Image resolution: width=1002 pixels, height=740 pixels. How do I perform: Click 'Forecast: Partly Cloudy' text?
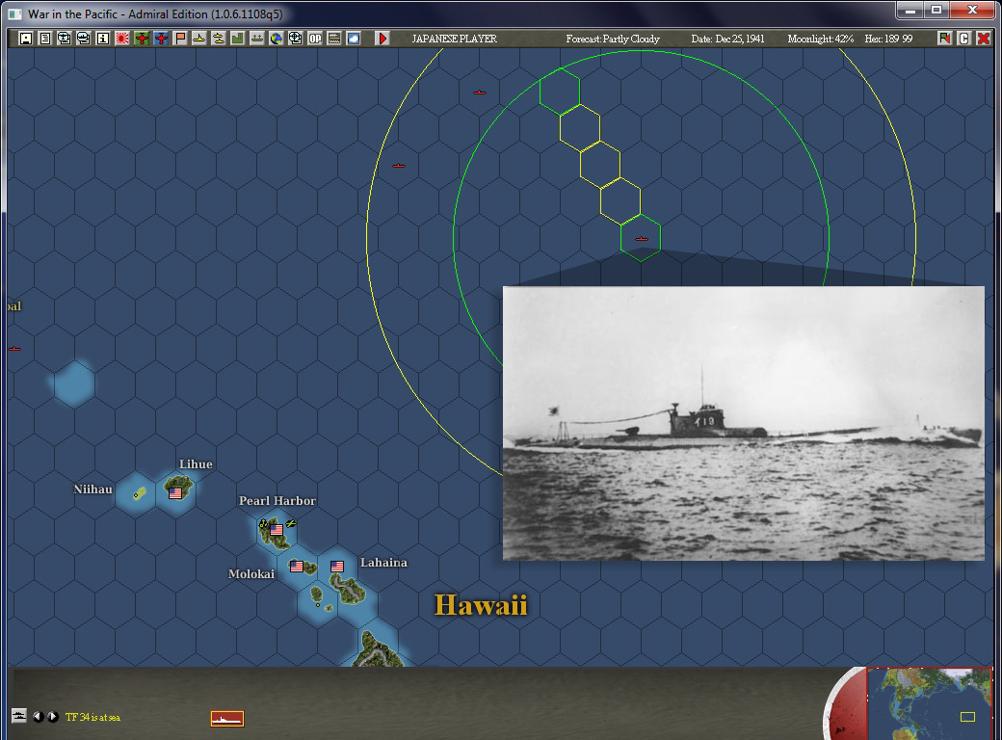[x=613, y=39]
